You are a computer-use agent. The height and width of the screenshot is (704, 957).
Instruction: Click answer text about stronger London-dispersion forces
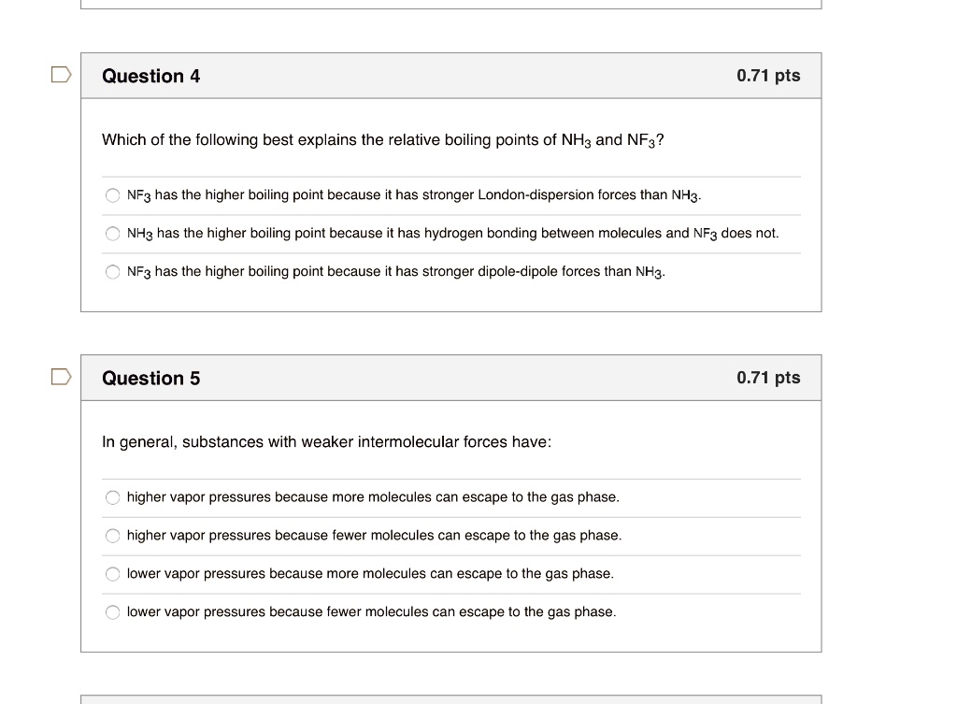(x=414, y=195)
